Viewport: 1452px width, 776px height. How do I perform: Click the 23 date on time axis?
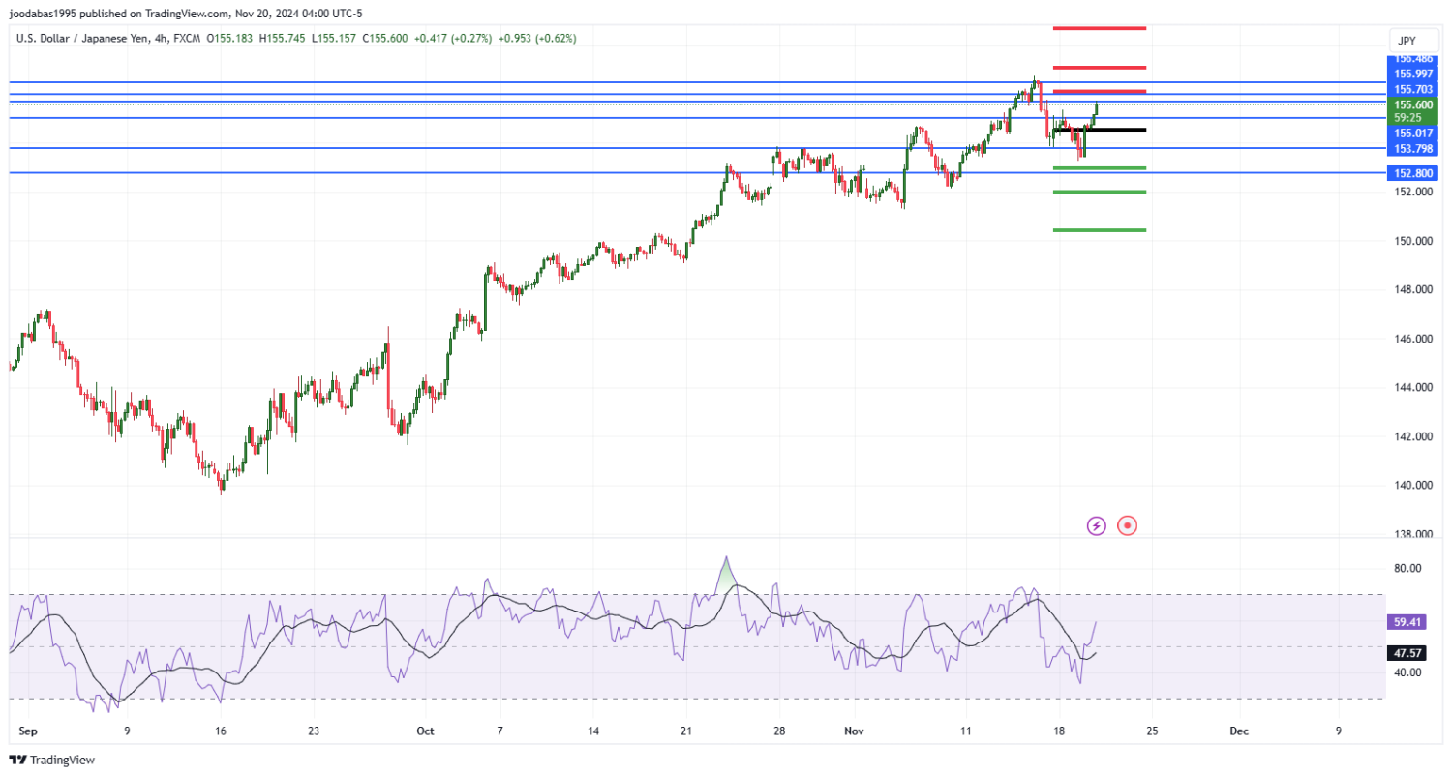coord(313,731)
